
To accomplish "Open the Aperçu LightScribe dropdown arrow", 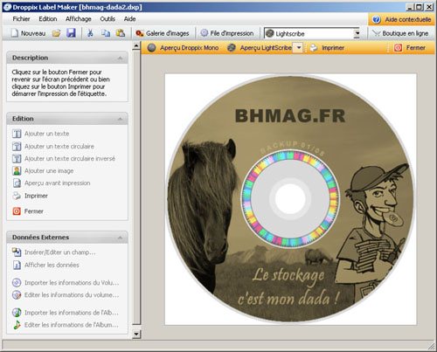I will 299,48.
